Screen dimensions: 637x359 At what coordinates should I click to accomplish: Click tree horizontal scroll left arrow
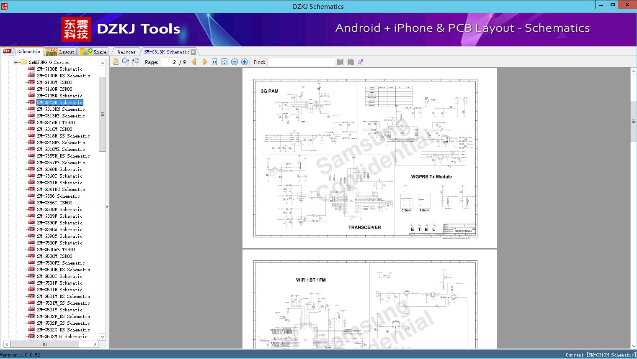pos(7,344)
